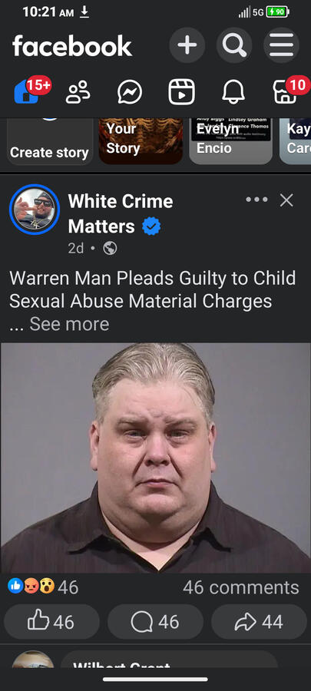Open the Friends tab icon
The image size is (311, 691).
(x=78, y=92)
